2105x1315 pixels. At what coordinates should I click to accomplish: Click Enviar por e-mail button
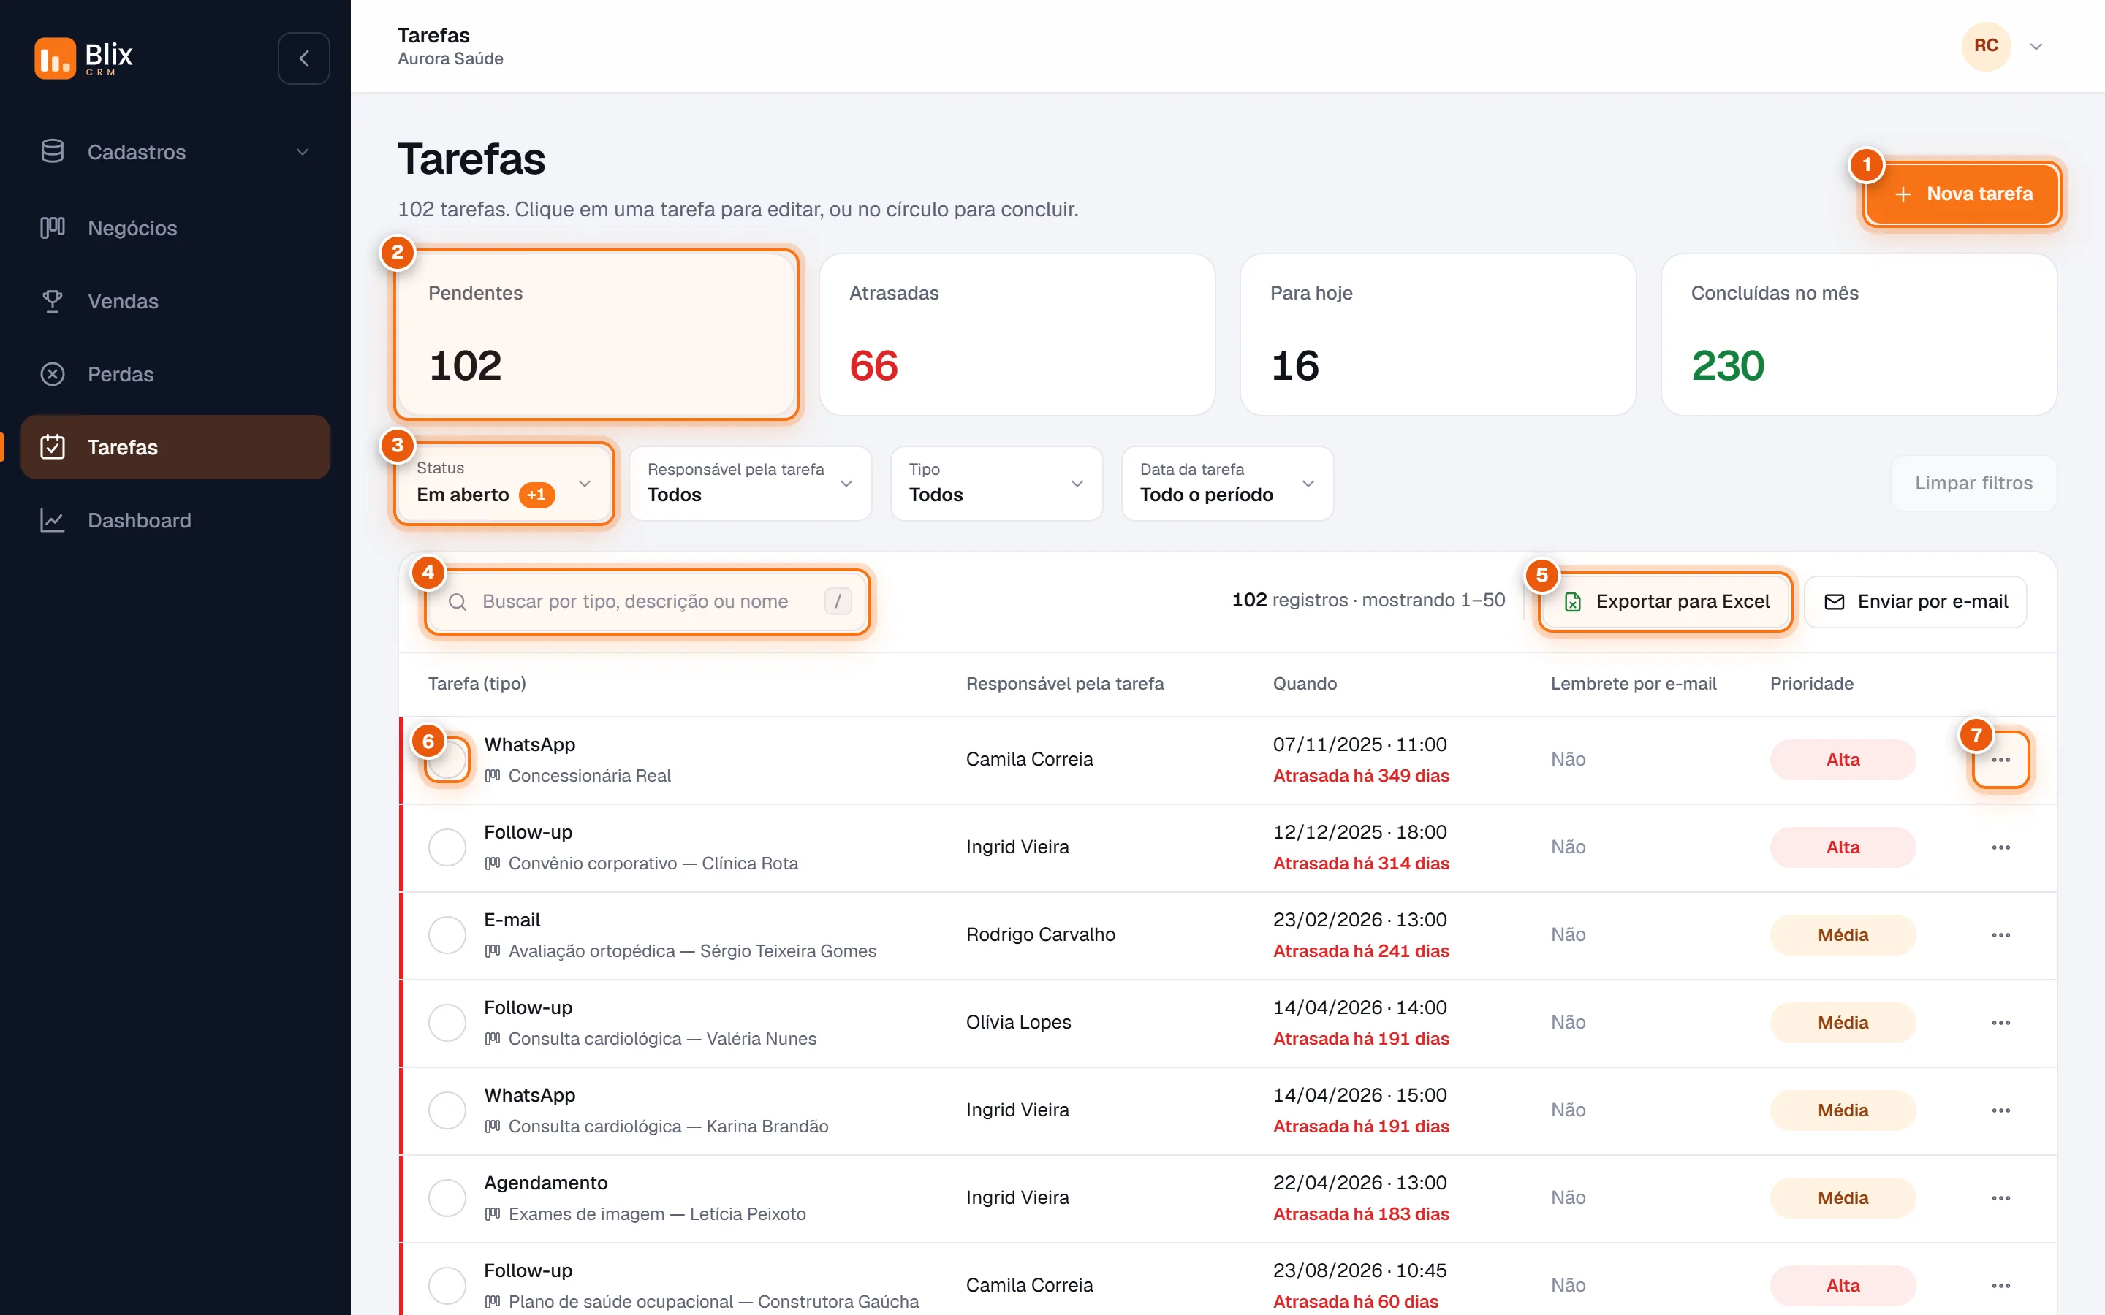[x=1914, y=602]
